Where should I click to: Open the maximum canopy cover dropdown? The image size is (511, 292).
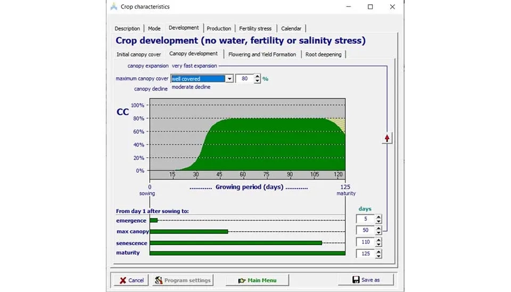229,79
